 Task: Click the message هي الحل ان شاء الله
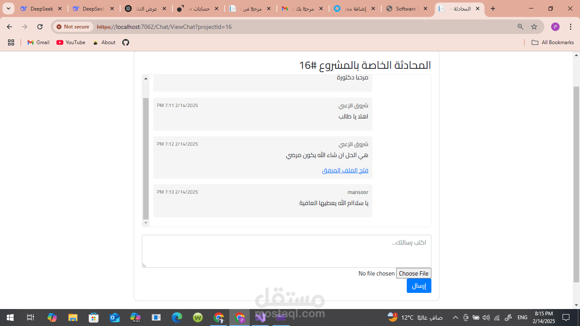coord(327,155)
